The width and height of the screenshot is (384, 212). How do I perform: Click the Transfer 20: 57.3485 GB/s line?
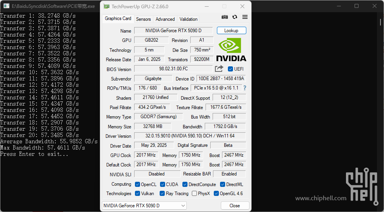[40, 135]
